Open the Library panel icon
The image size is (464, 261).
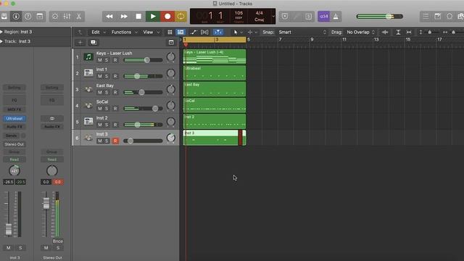4,16
